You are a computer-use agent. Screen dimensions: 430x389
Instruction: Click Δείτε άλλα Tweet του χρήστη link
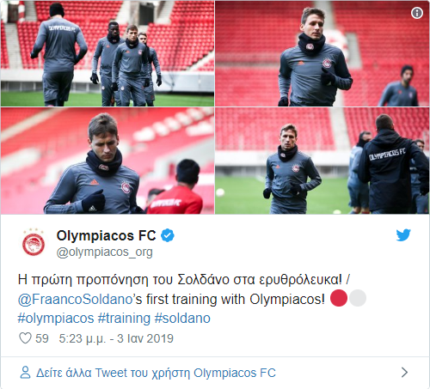tap(156, 373)
